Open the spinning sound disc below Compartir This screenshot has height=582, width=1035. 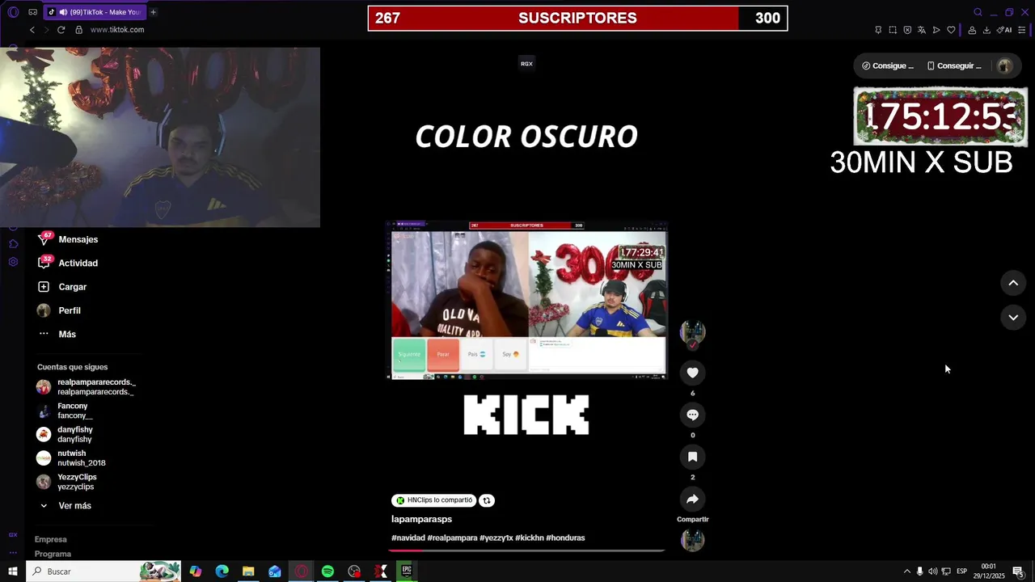tap(692, 540)
